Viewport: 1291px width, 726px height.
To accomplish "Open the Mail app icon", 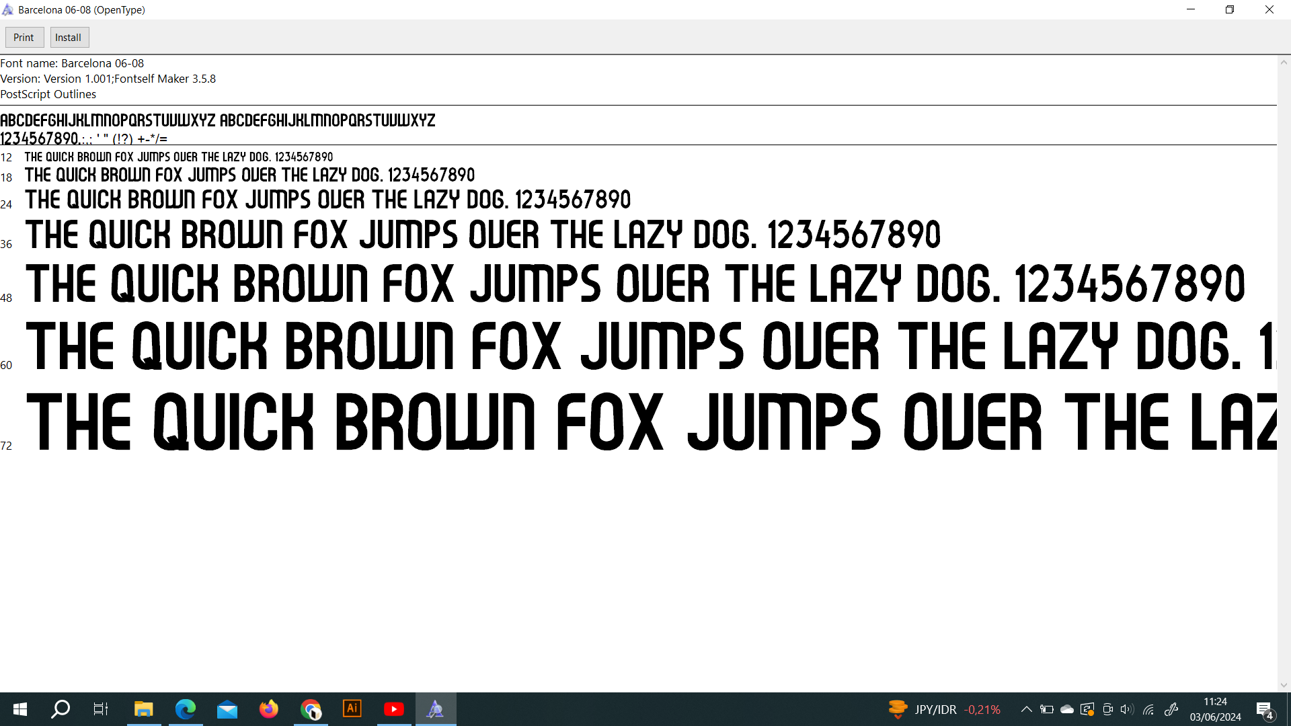I will 227,709.
